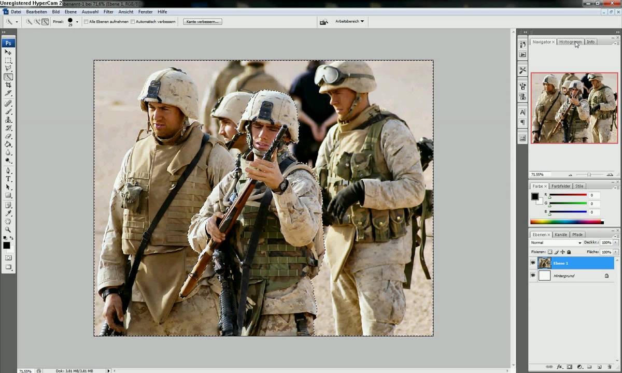Viewport: 622px width, 373px height.
Task: Toggle Quick Mask mode
Action: (x=8, y=257)
